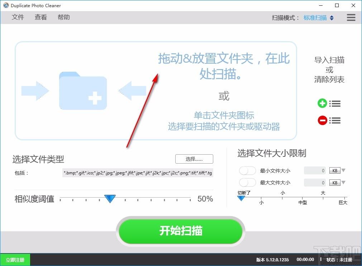The width and height of the screenshot is (362, 266).
Task: Click the green plus import scan list icon
Action: point(329,103)
